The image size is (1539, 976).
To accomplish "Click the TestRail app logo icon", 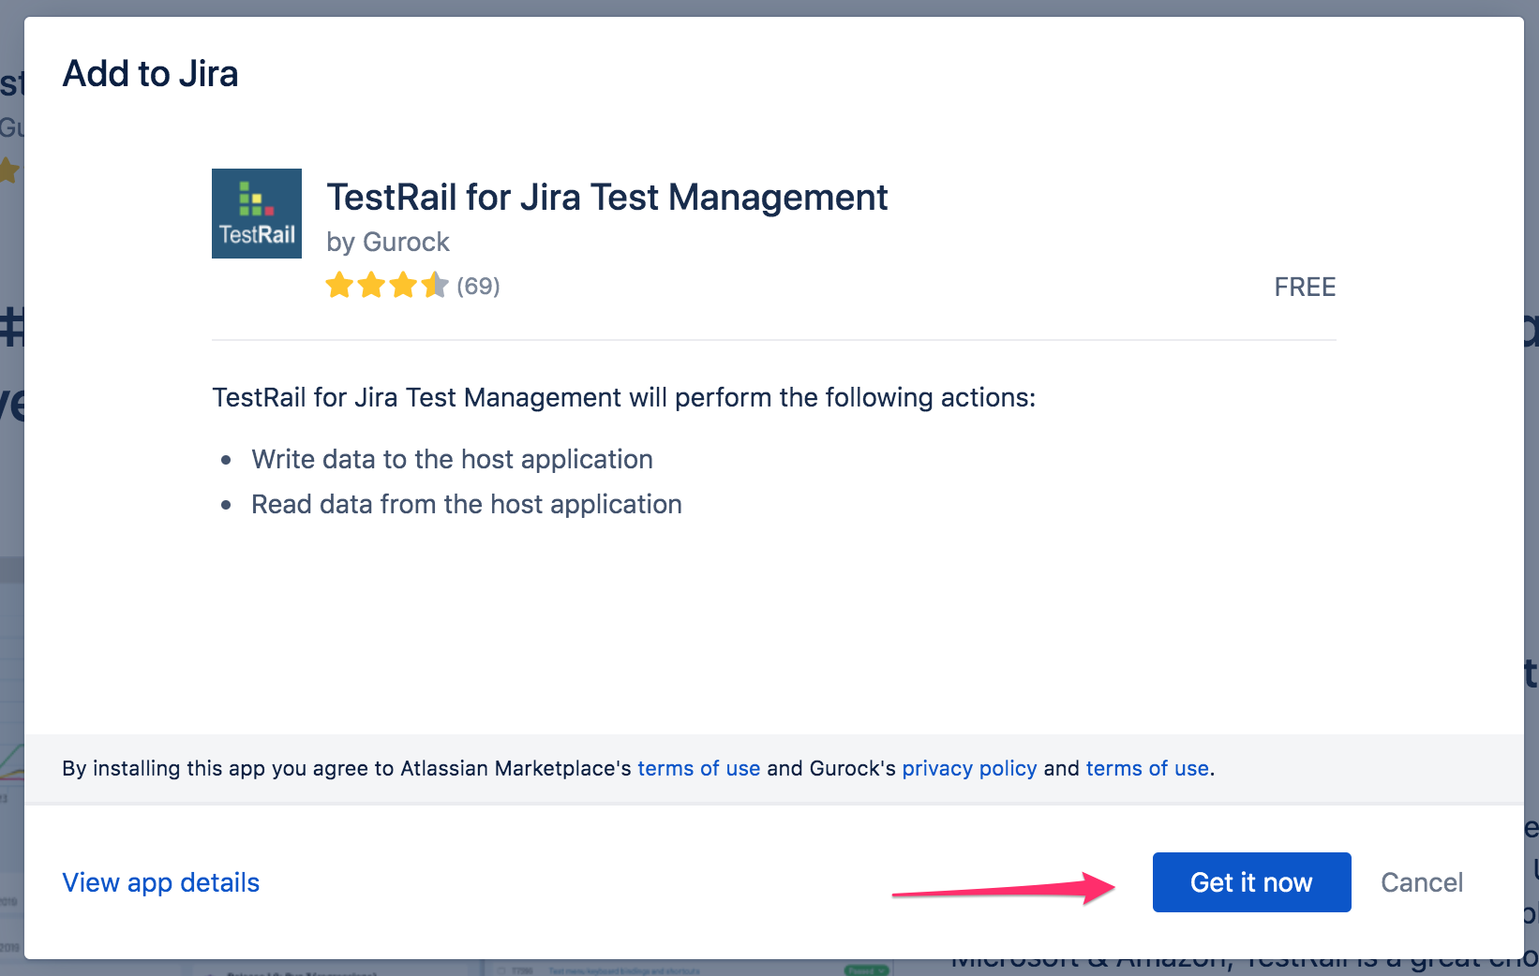I will pos(257,214).
